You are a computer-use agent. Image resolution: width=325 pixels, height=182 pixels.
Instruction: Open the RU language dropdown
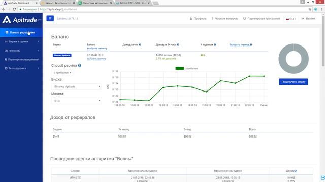(291, 19)
